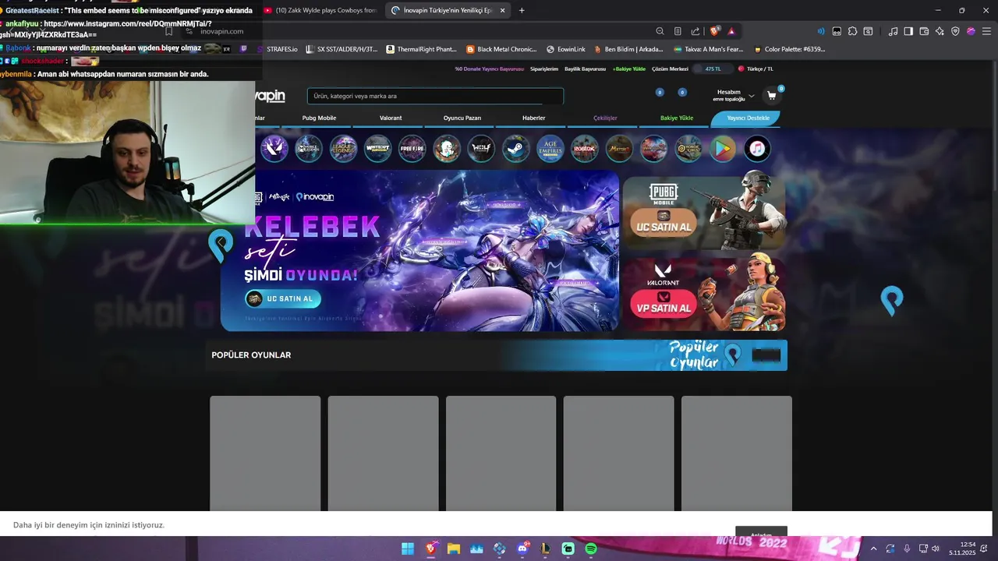998x561 pixels.
Task: Open League of Legends taskbar icon
Action: [x=545, y=549]
